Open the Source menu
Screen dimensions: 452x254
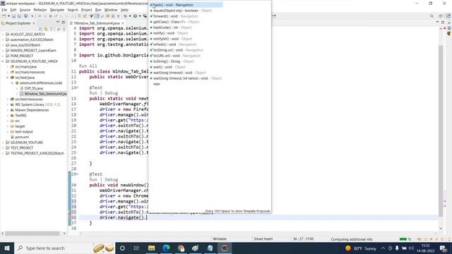click(x=25, y=10)
